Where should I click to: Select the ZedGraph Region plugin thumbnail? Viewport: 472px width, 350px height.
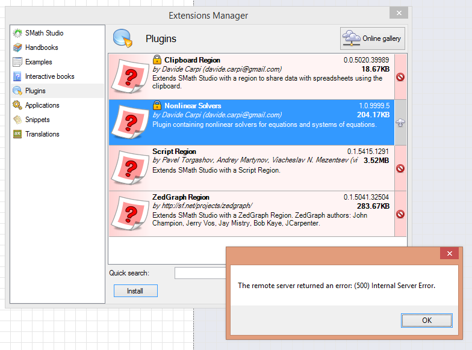pos(131,214)
